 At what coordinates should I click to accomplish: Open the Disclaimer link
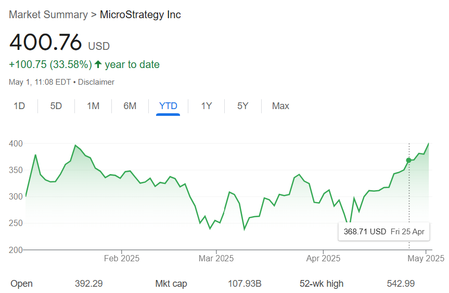96,82
